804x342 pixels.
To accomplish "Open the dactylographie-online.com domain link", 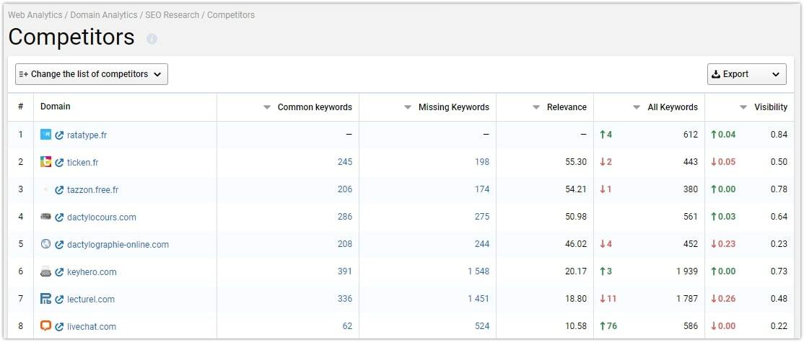I will [118, 245].
